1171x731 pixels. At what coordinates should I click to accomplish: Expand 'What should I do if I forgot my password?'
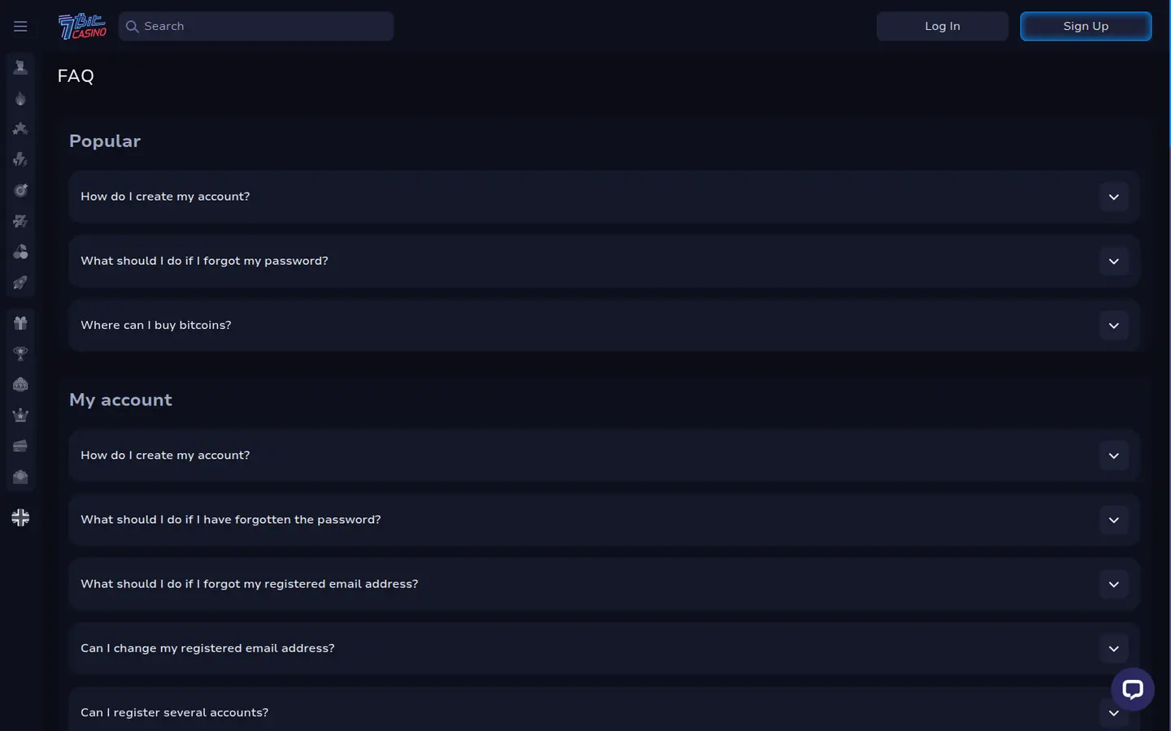click(x=604, y=261)
